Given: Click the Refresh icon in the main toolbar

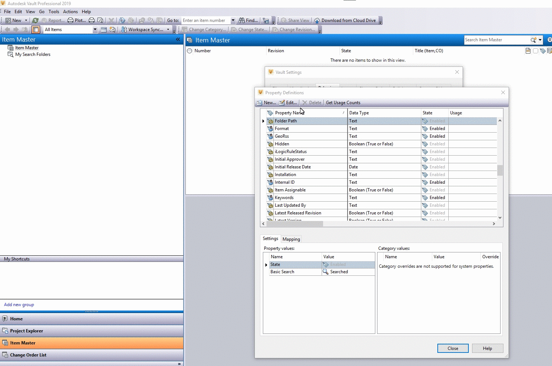Looking at the screenshot, I should 35,20.
